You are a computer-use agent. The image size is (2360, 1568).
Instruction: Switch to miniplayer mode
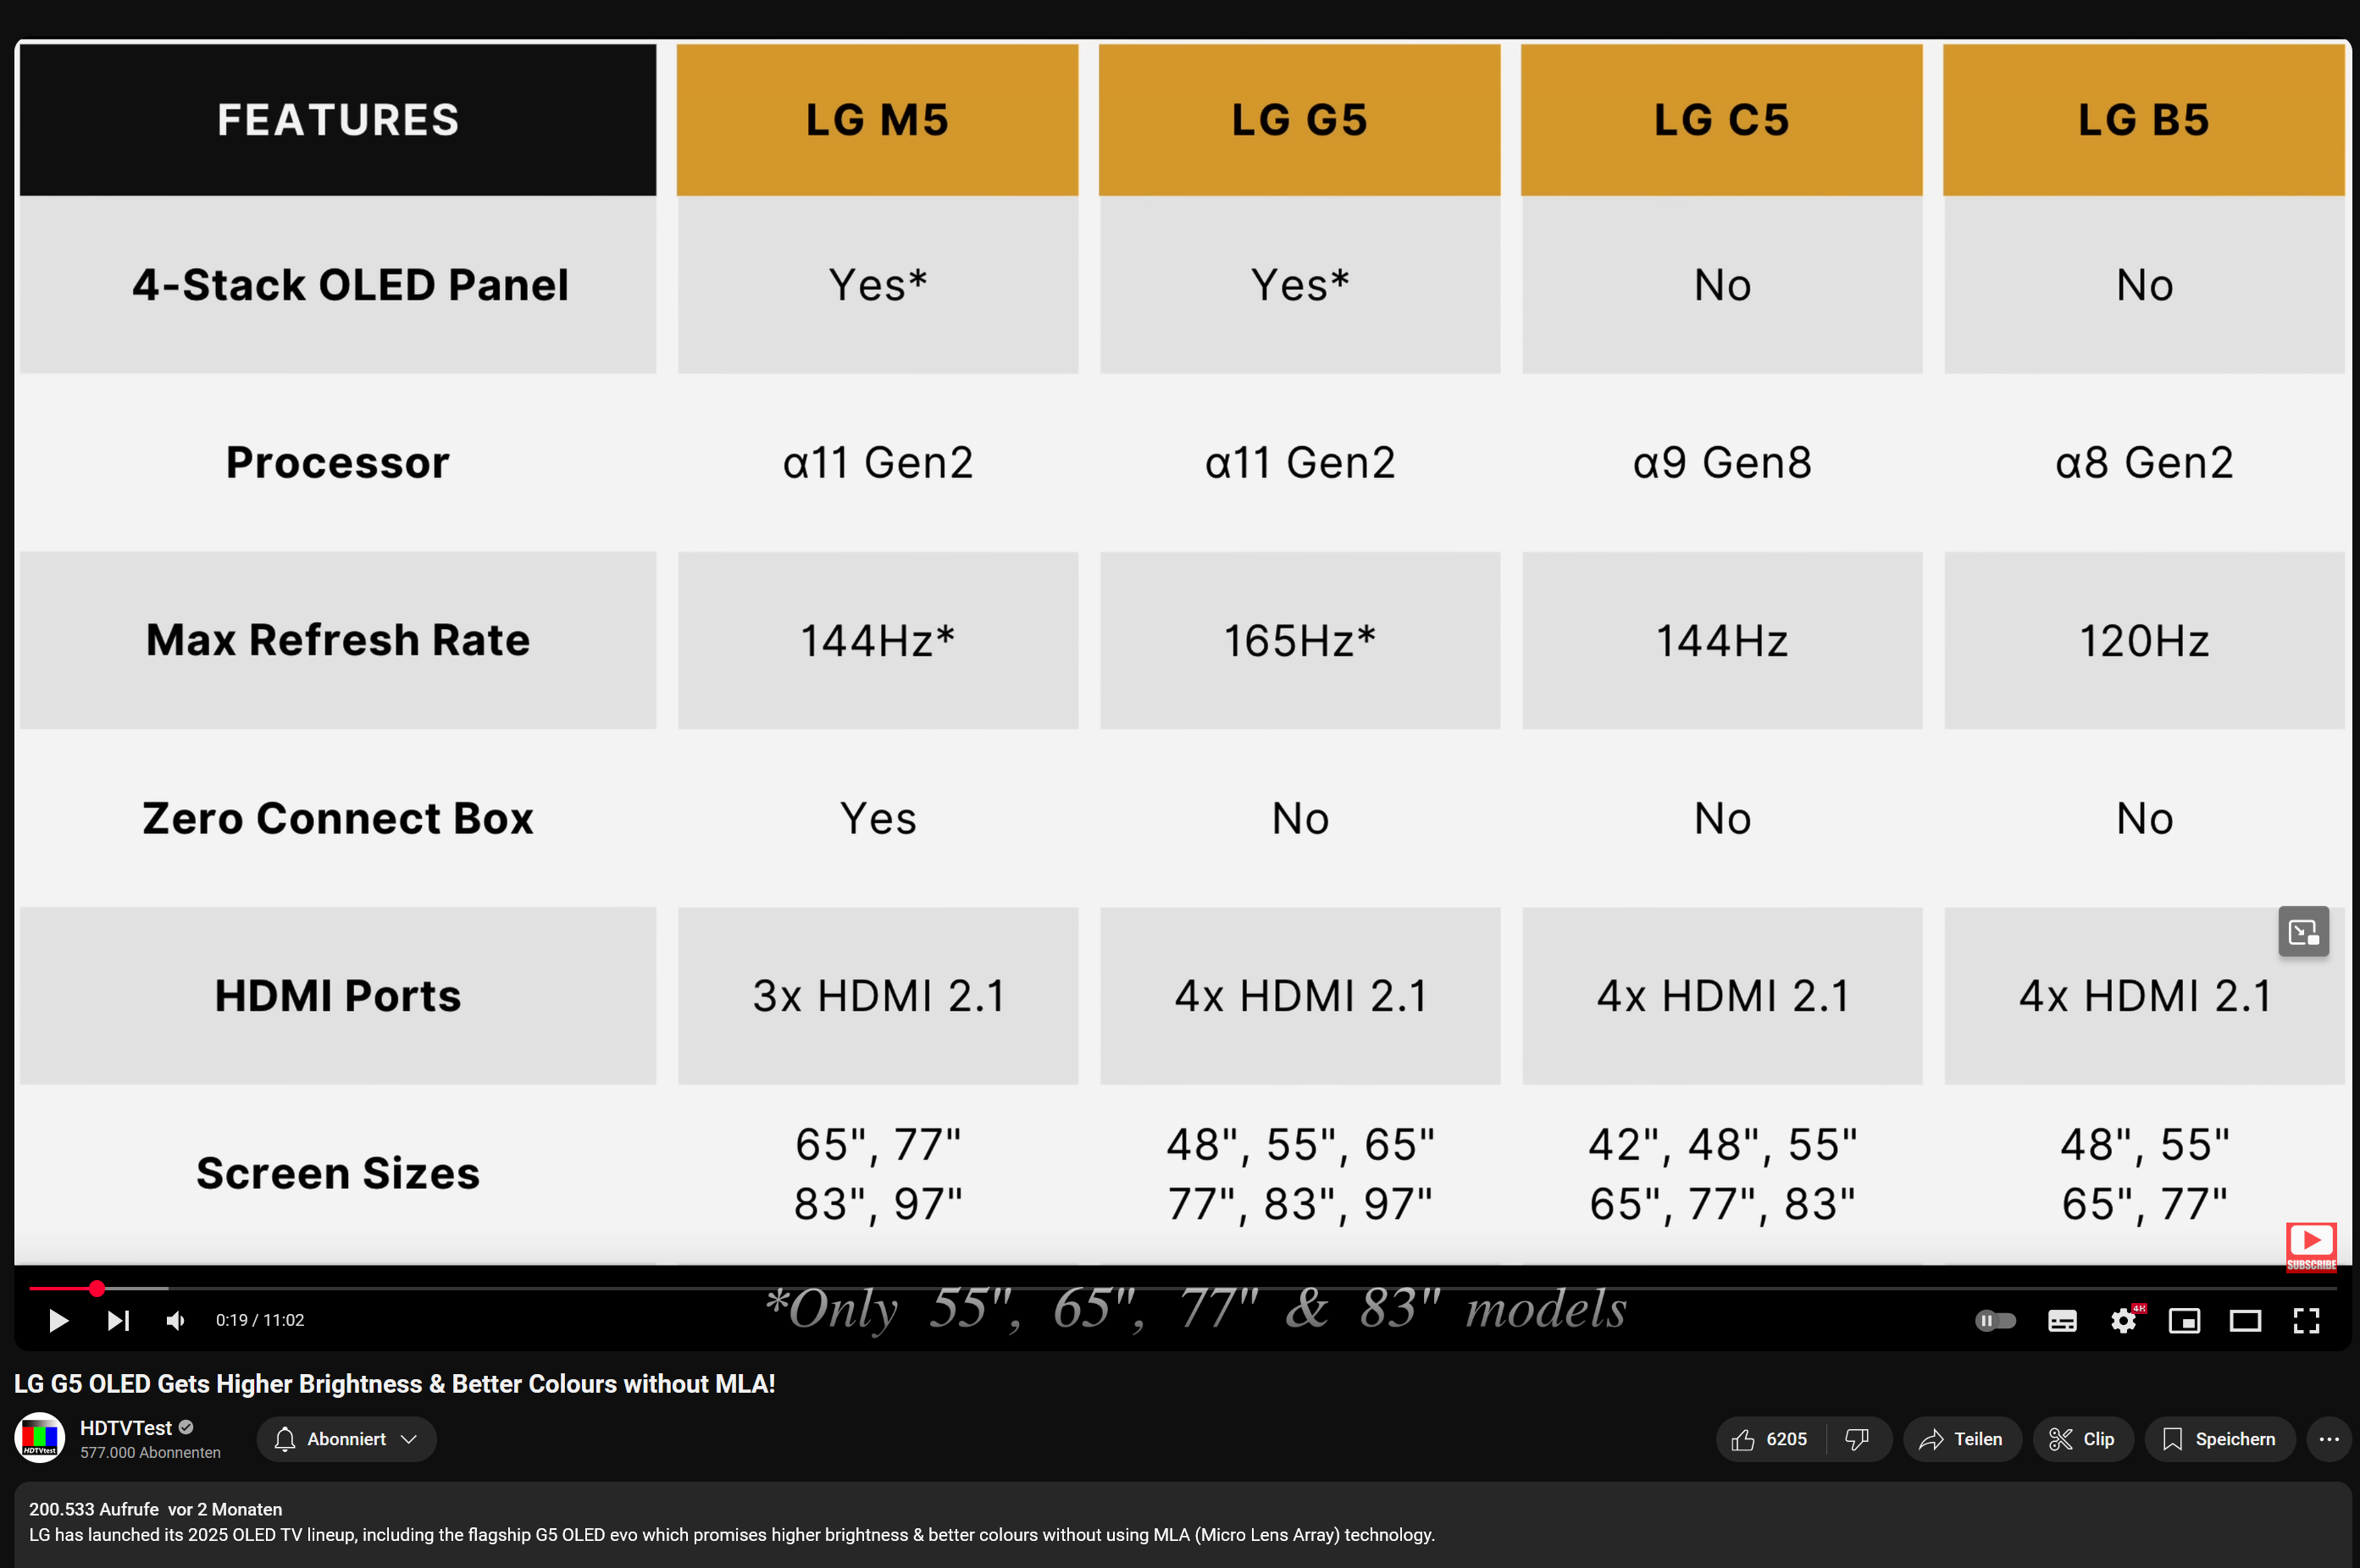(2184, 1321)
